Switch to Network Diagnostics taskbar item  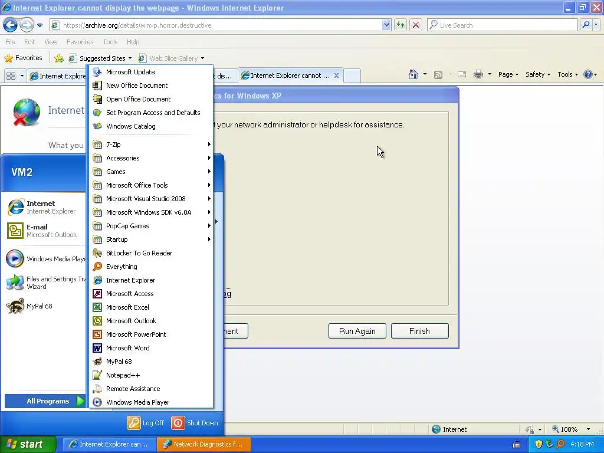204,444
